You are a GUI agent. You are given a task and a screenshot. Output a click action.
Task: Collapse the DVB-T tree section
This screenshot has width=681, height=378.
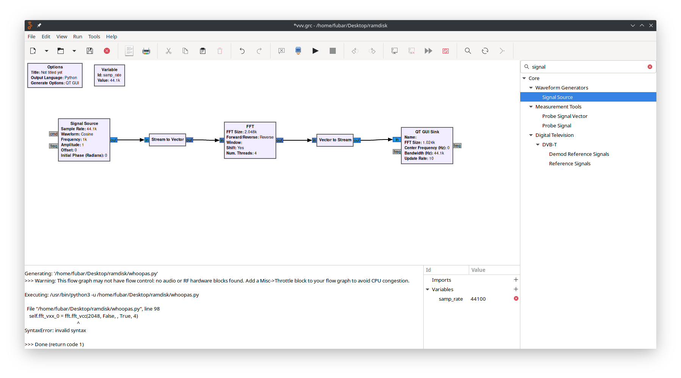point(537,144)
